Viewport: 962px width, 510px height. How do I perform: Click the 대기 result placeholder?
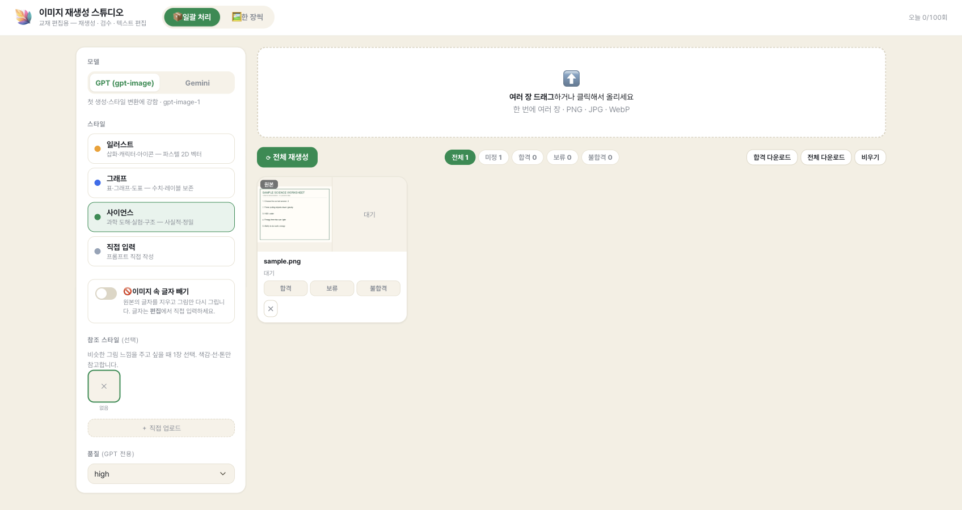tap(369, 214)
